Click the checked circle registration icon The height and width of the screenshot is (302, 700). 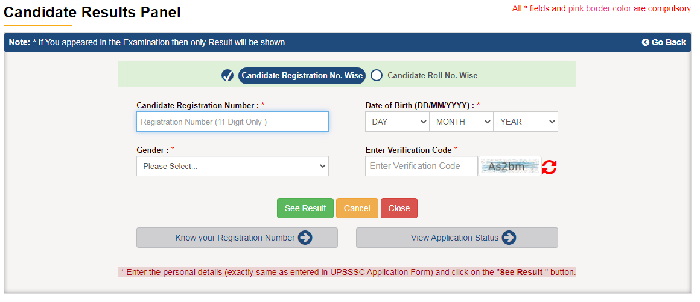(x=227, y=75)
